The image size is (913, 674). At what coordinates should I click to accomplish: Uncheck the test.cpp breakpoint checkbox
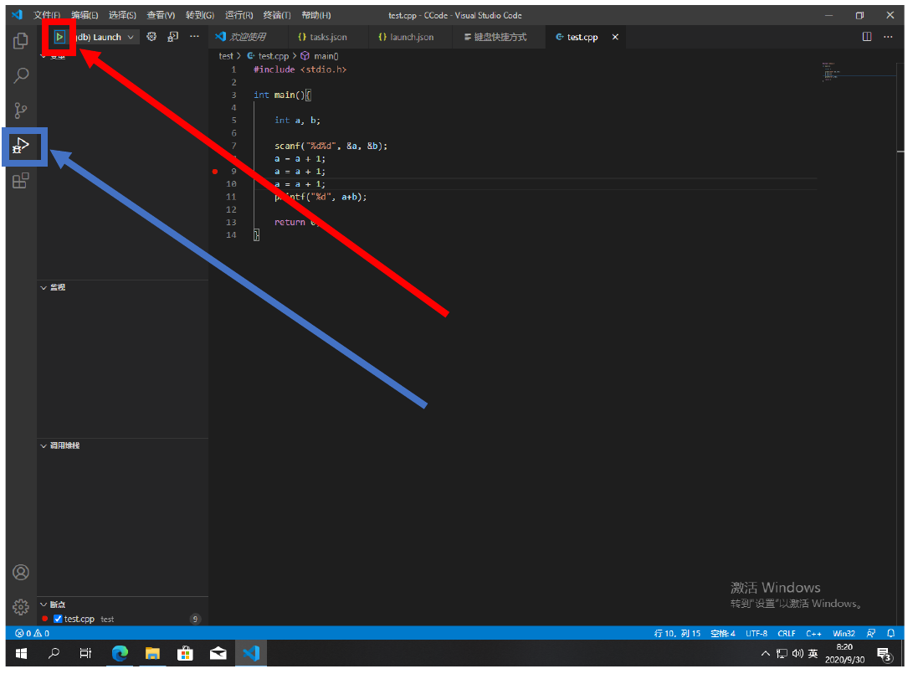tap(58, 619)
